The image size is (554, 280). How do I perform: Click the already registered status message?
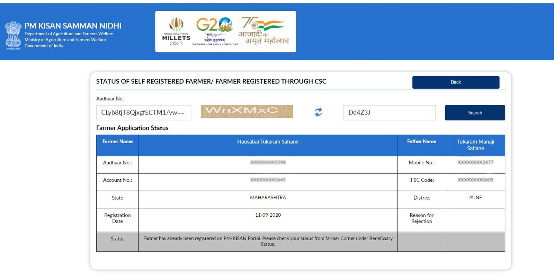(268, 241)
